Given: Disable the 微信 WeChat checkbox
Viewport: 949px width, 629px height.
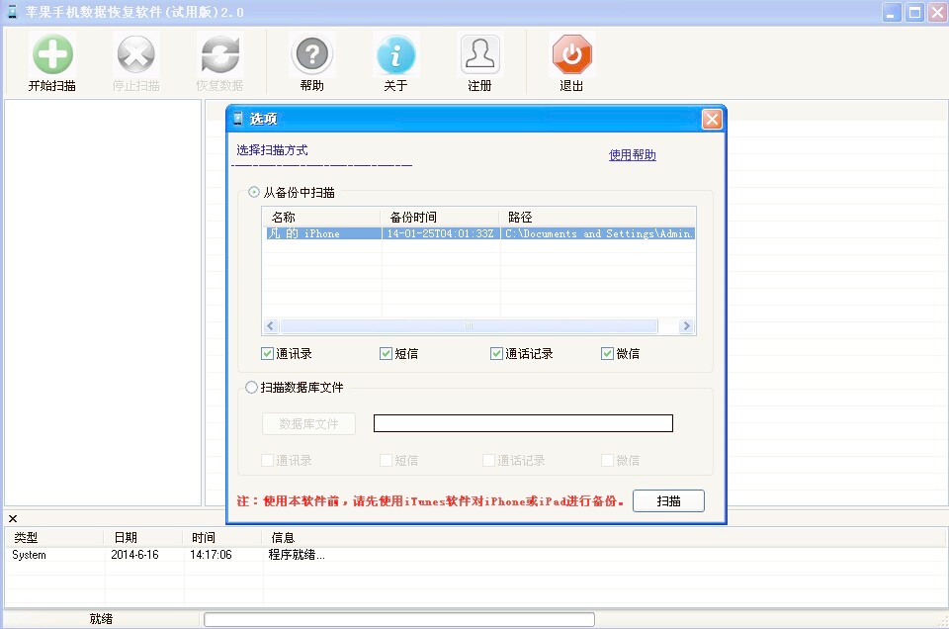Looking at the screenshot, I should [605, 353].
